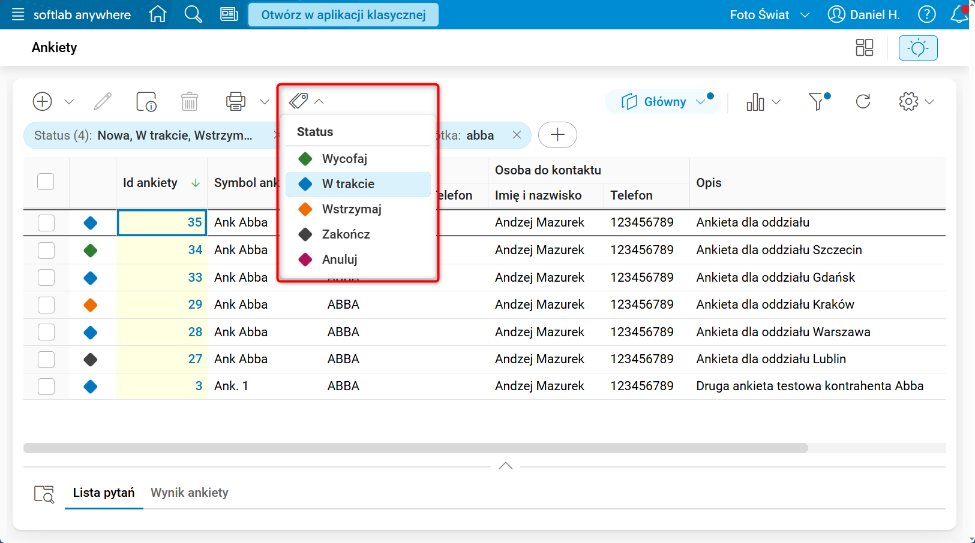The width and height of the screenshot is (975, 543).
Task: Sort by the Id ankiety column header
Action: click(161, 183)
